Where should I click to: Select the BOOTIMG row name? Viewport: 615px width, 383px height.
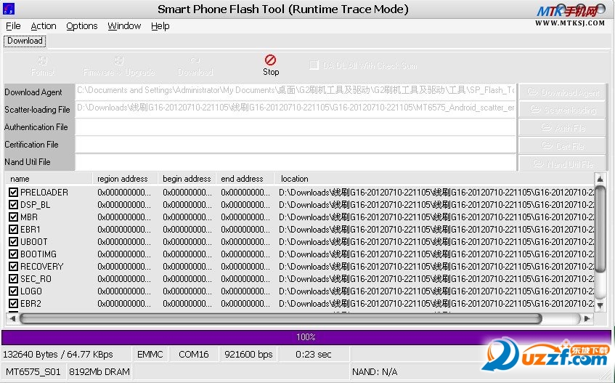pos(38,254)
